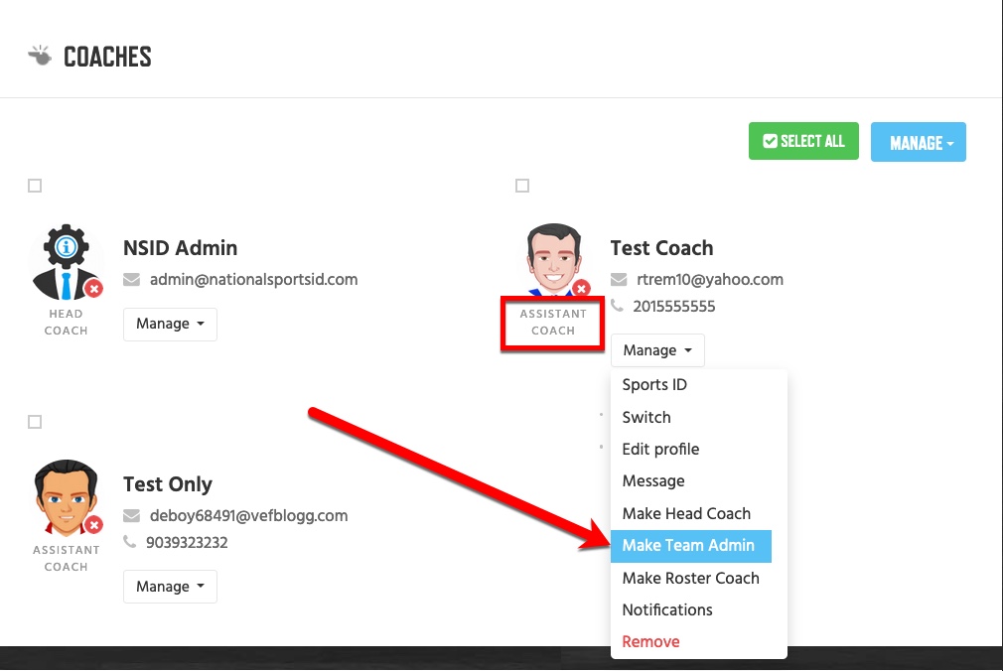This screenshot has height=671, width=1003.
Task: Click phone icon beside 2015555555
Action: point(618,306)
